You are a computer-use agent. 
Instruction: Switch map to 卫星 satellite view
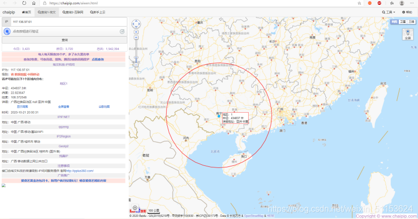click(x=403, y=22)
